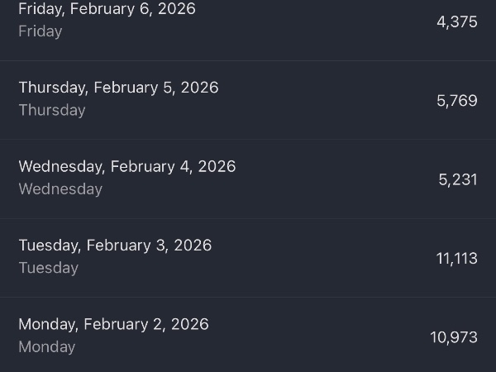
Task: Open the Monday, February 2, 2026 entry
Action: 113,324
